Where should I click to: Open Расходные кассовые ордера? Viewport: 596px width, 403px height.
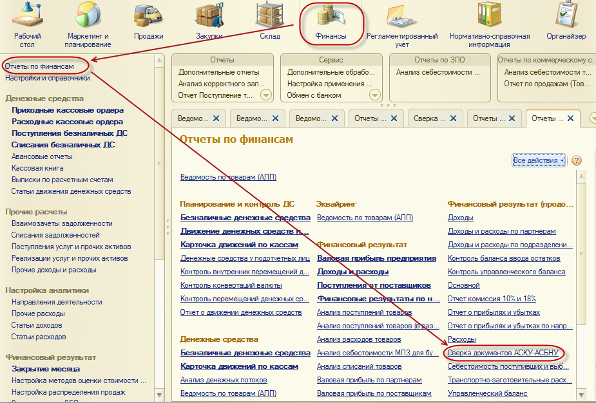coord(67,122)
